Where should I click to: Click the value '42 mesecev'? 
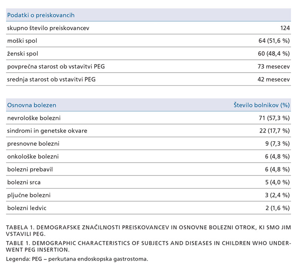[274, 79]
